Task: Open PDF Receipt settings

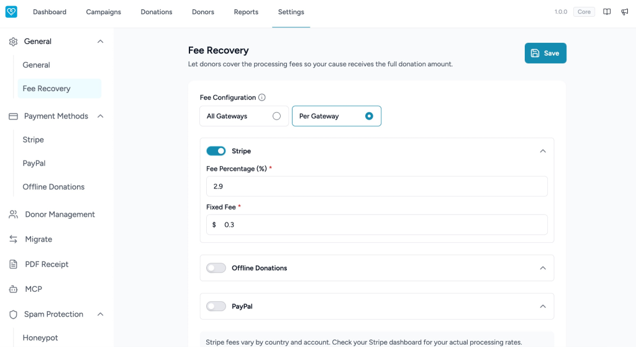Action: [47, 264]
